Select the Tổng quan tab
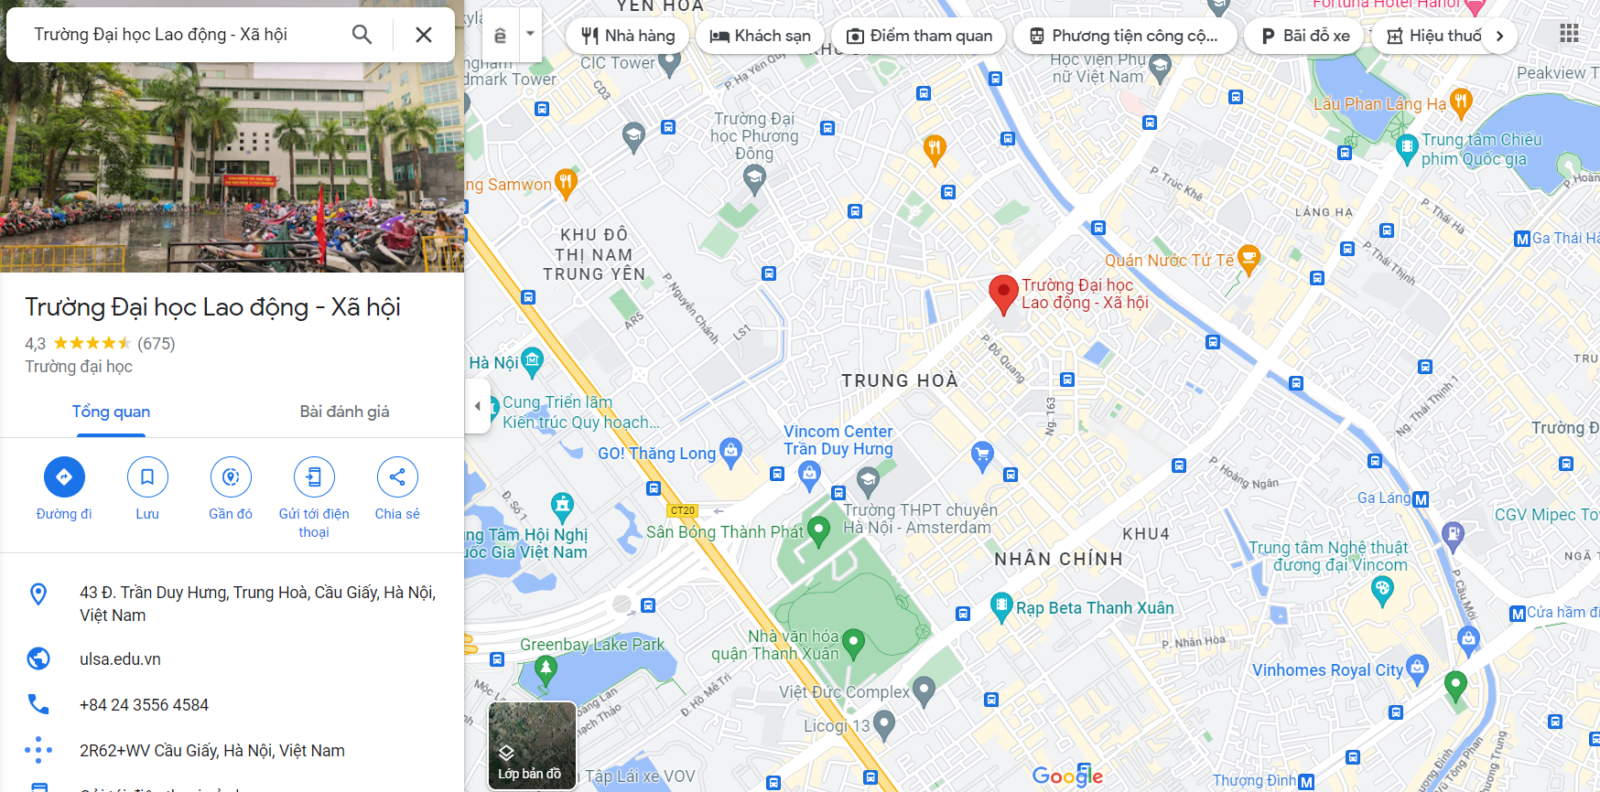The width and height of the screenshot is (1600, 792). pyautogui.click(x=112, y=412)
